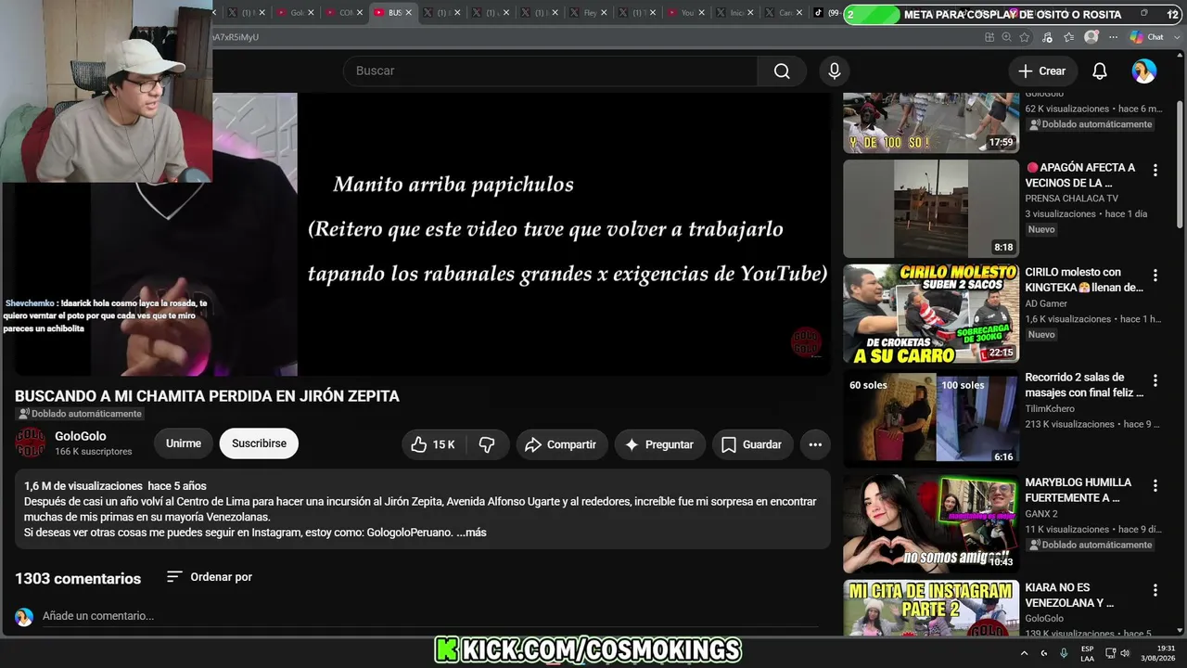Open the Preguntar AI assistant button

click(x=659, y=444)
